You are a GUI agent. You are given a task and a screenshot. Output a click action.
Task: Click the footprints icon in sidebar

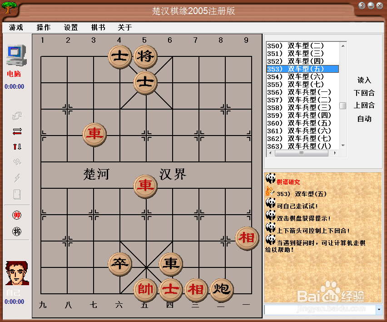[x=17, y=162]
